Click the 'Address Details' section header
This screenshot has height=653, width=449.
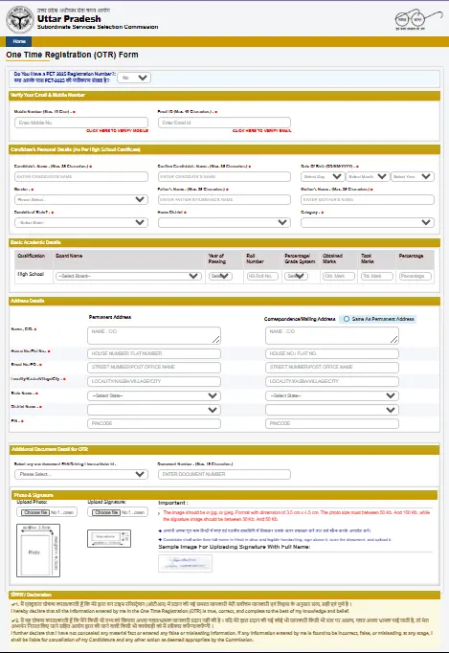click(x=224, y=301)
